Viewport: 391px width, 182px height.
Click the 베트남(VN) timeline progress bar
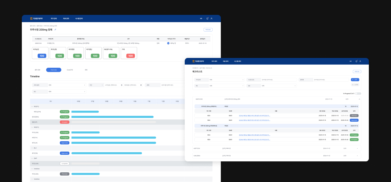coord(85,112)
